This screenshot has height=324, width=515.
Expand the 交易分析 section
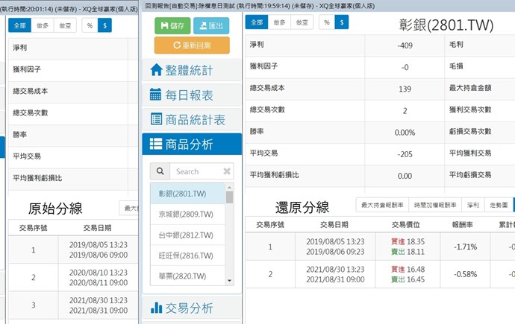192,308
